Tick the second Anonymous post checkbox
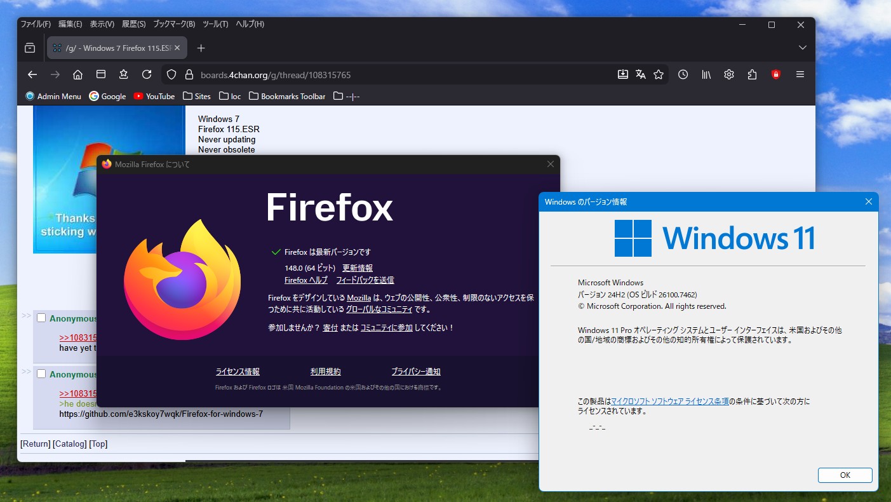891x502 pixels. coord(41,374)
